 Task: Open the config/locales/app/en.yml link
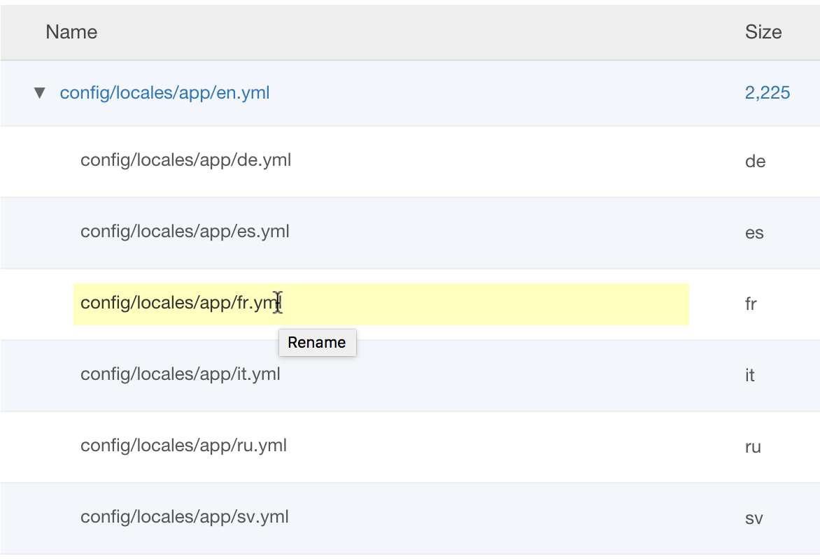[x=164, y=92]
